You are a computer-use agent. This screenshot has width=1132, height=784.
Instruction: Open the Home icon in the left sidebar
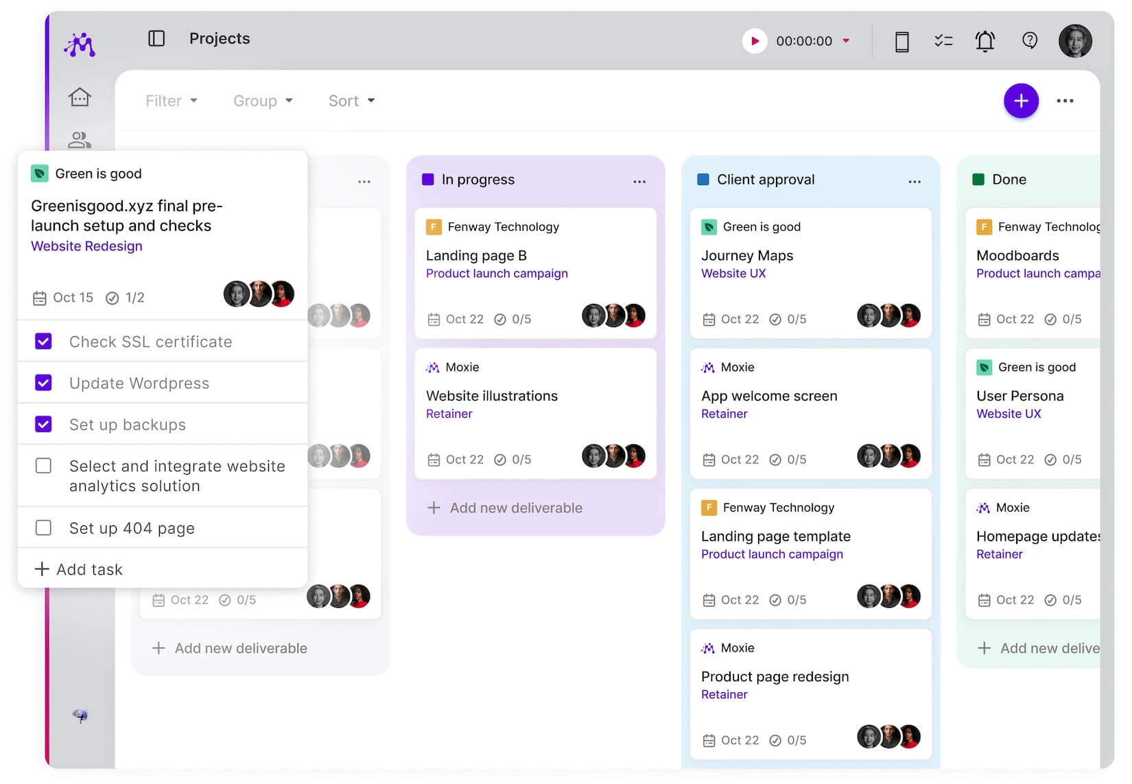pyautogui.click(x=80, y=97)
